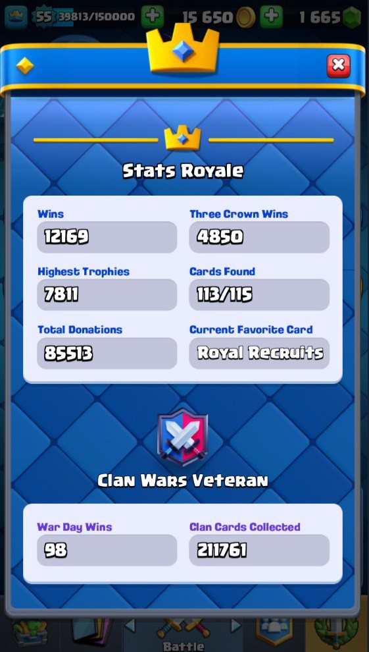Tap the green gem icon

click(351, 18)
